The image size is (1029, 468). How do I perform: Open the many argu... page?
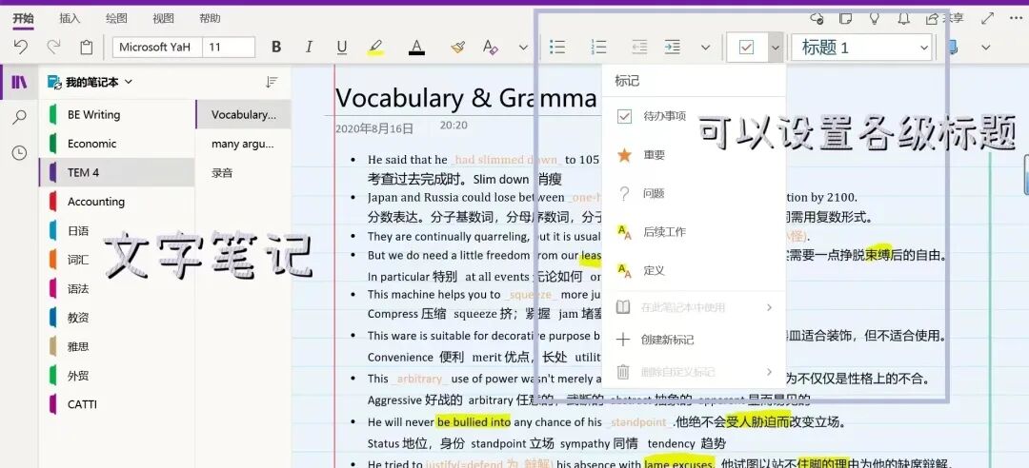click(x=244, y=144)
